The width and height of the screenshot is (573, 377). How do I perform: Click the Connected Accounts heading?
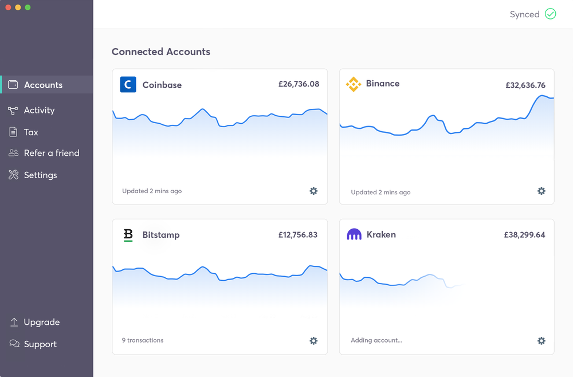[x=161, y=52]
